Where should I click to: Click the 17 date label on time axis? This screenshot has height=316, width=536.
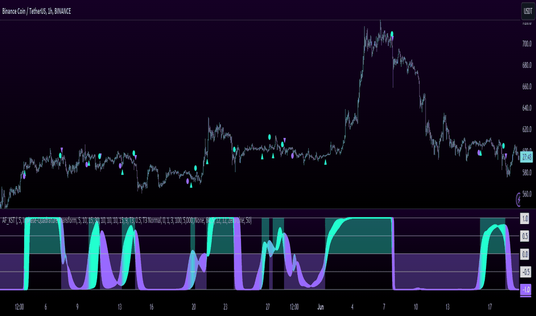(x=489, y=307)
